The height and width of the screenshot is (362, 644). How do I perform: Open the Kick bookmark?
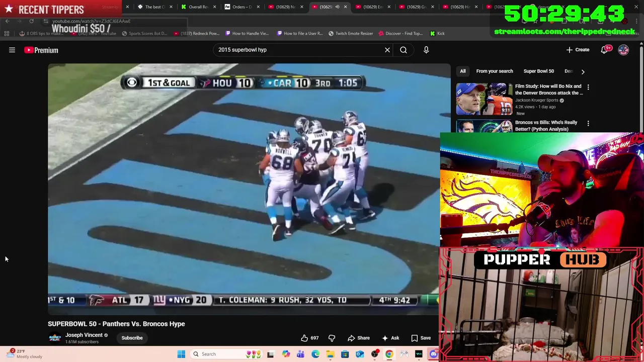click(x=437, y=33)
